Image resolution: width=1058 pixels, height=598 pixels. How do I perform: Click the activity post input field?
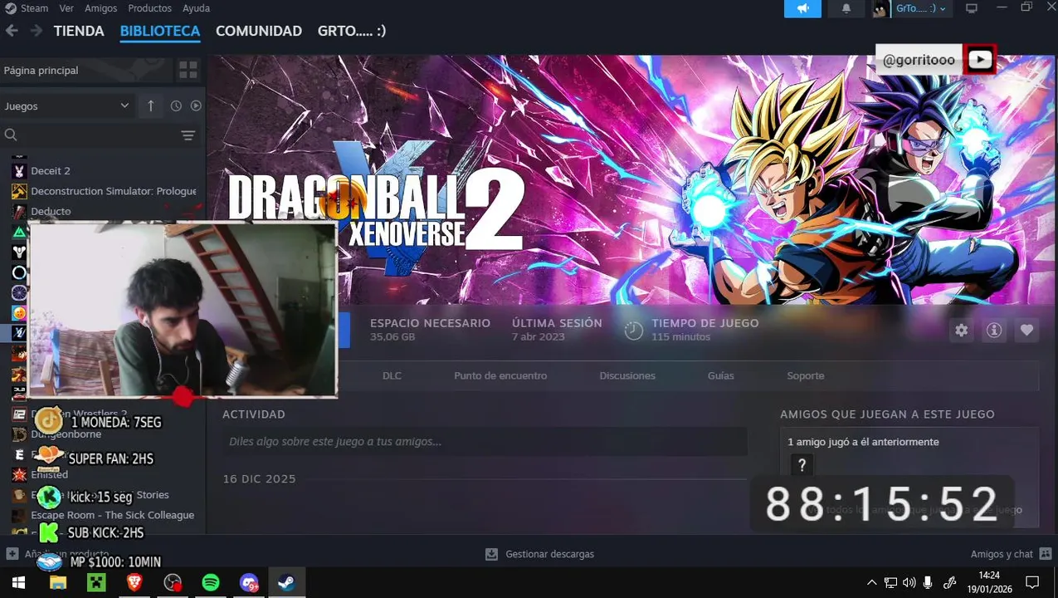(485, 442)
